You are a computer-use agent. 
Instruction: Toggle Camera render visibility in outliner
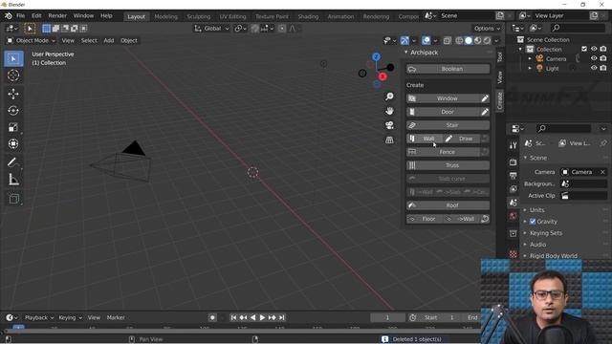603,58
